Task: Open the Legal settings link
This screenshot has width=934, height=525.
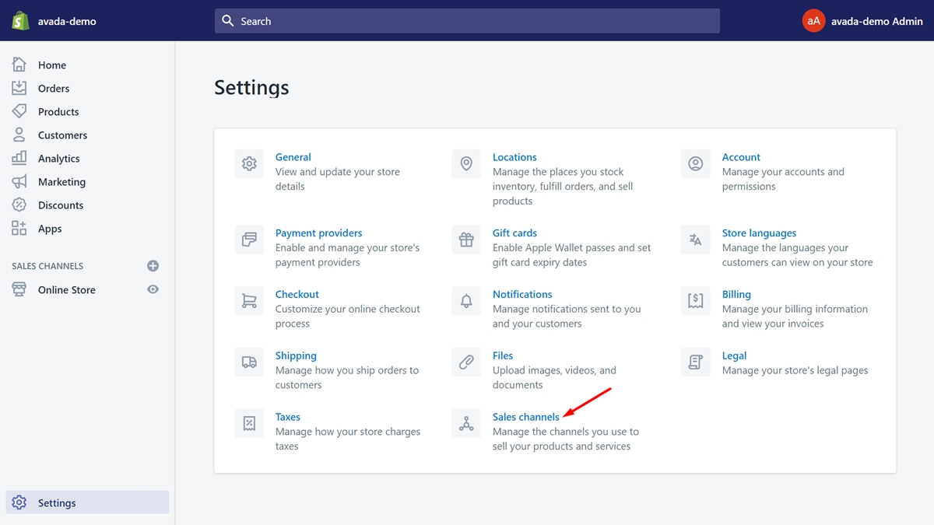Action: click(x=734, y=355)
